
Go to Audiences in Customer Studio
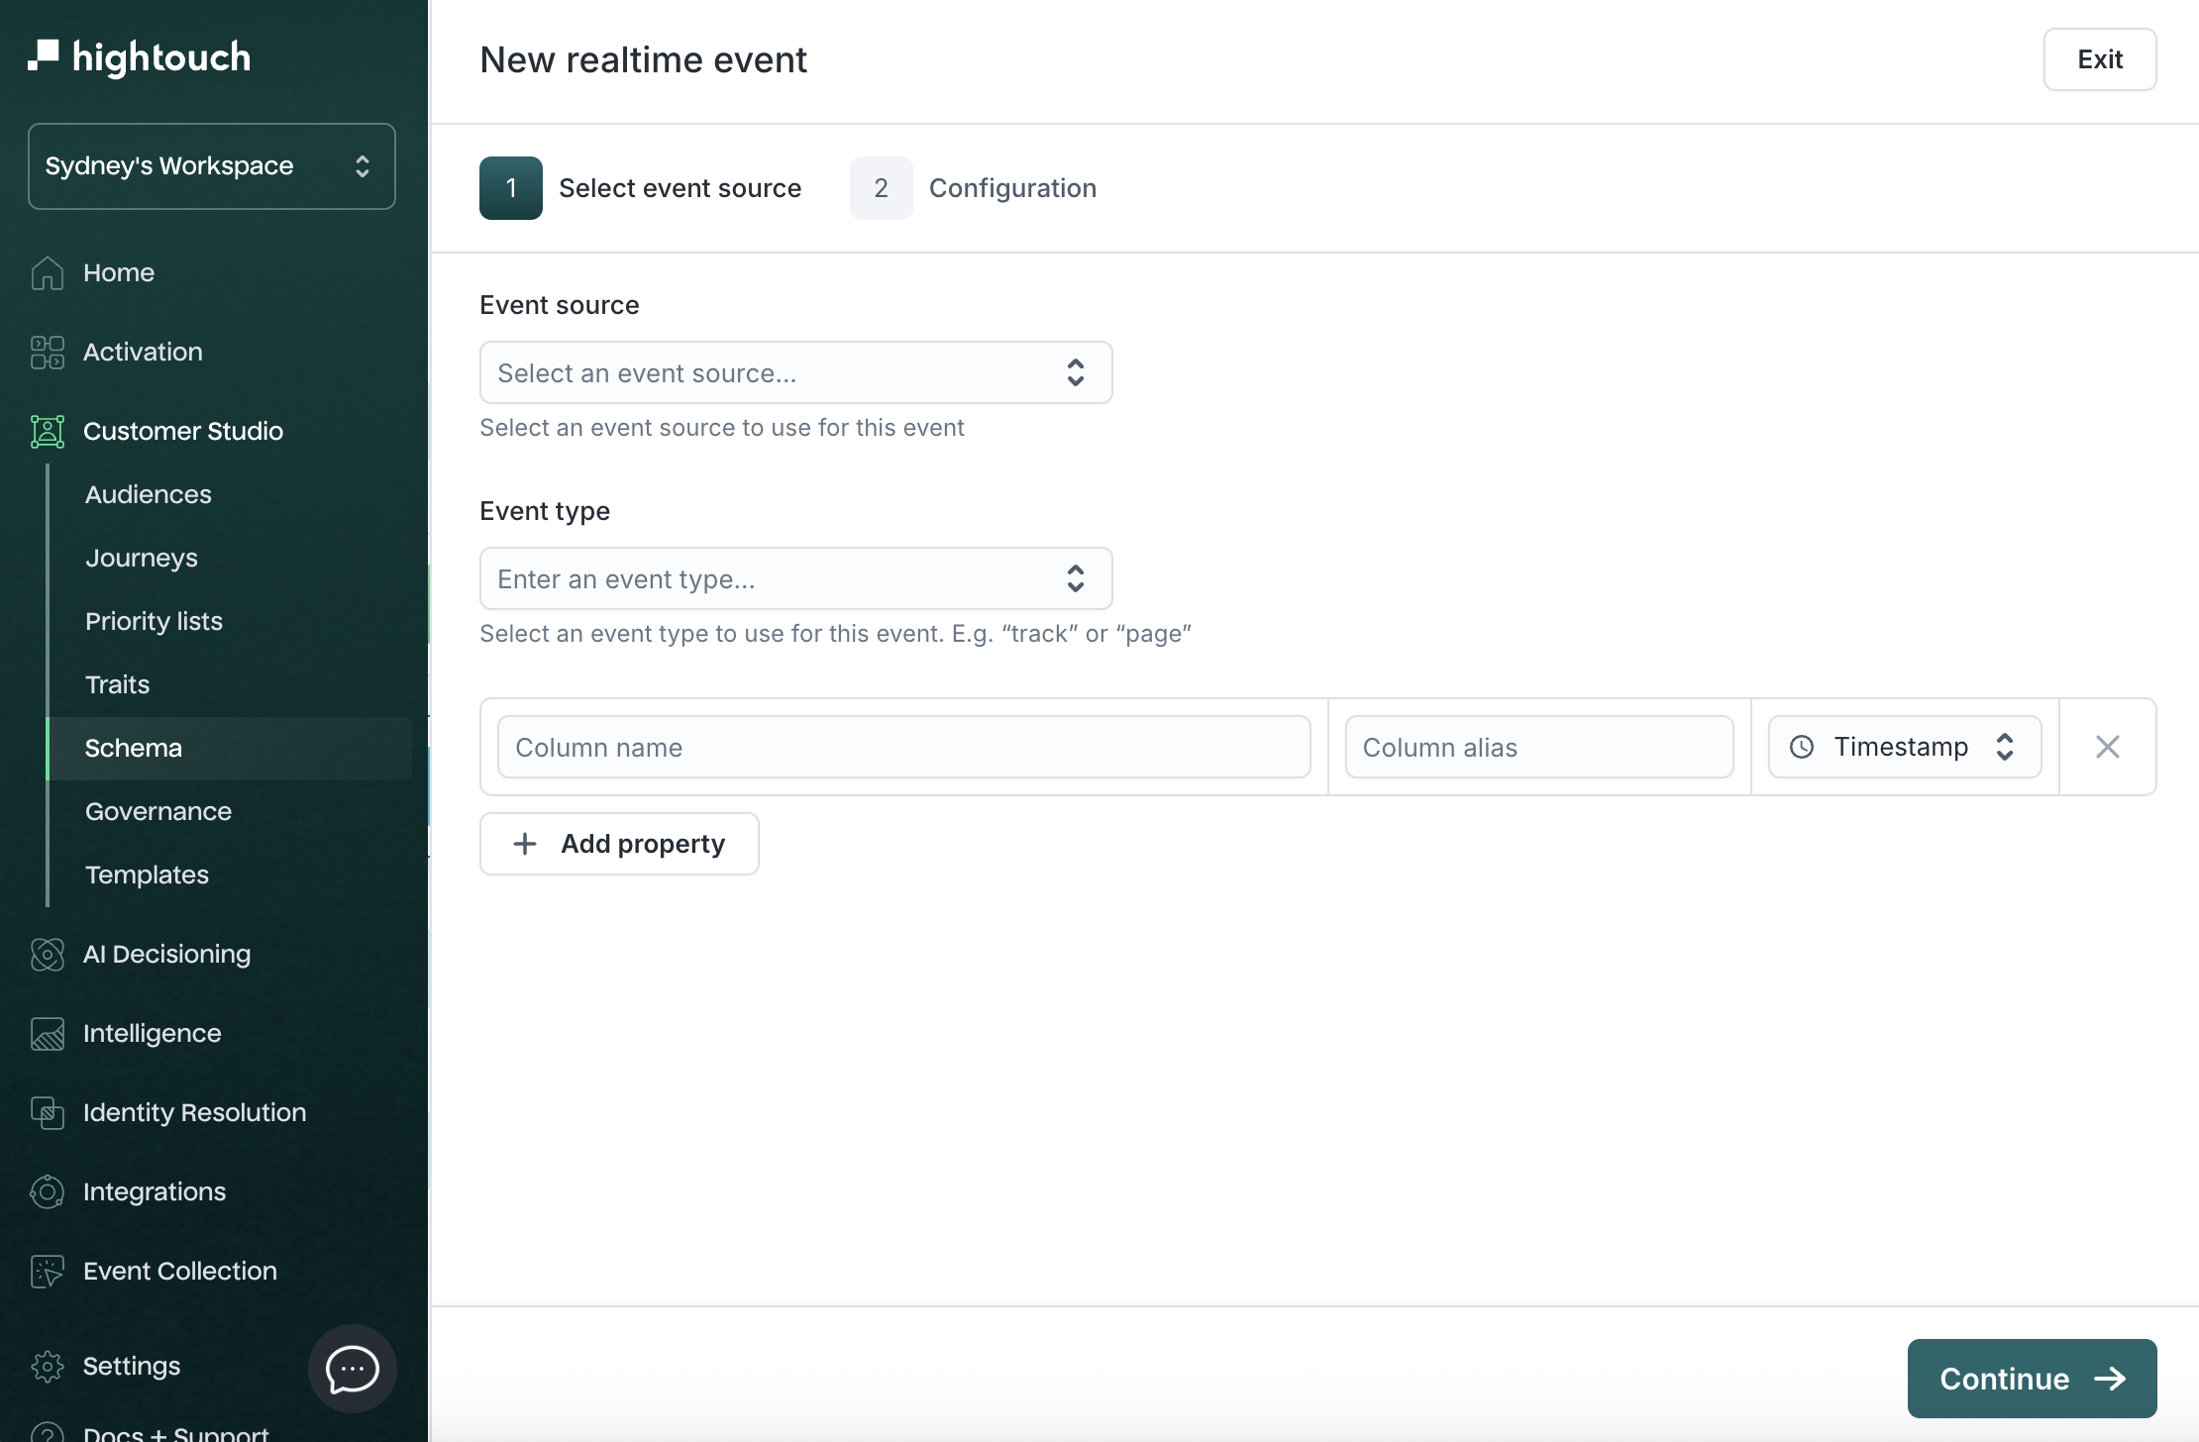(149, 494)
